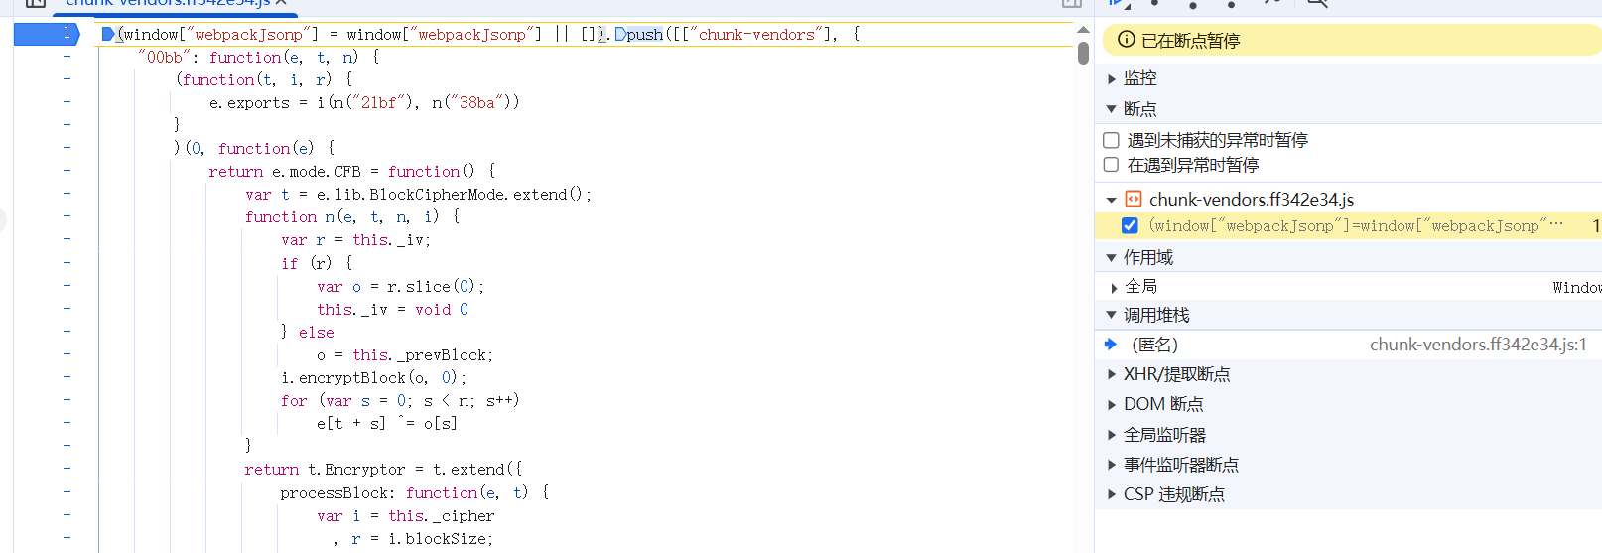Open the chunk-vendors.ff342e34.js:1 link
The height and width of the screenshot is (553, 1602).
pyautogui.click(x=1478, y=345)
